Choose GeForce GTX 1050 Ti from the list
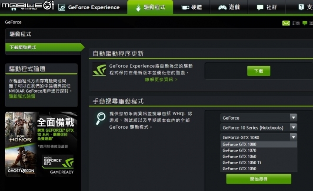The width and height of the screenshot is (313, 191). (259, 162)
